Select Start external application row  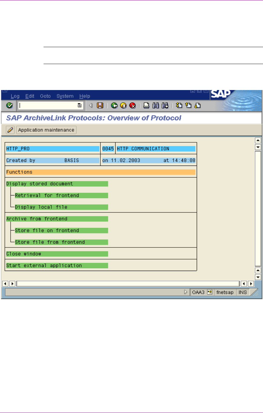pos(57,266)
